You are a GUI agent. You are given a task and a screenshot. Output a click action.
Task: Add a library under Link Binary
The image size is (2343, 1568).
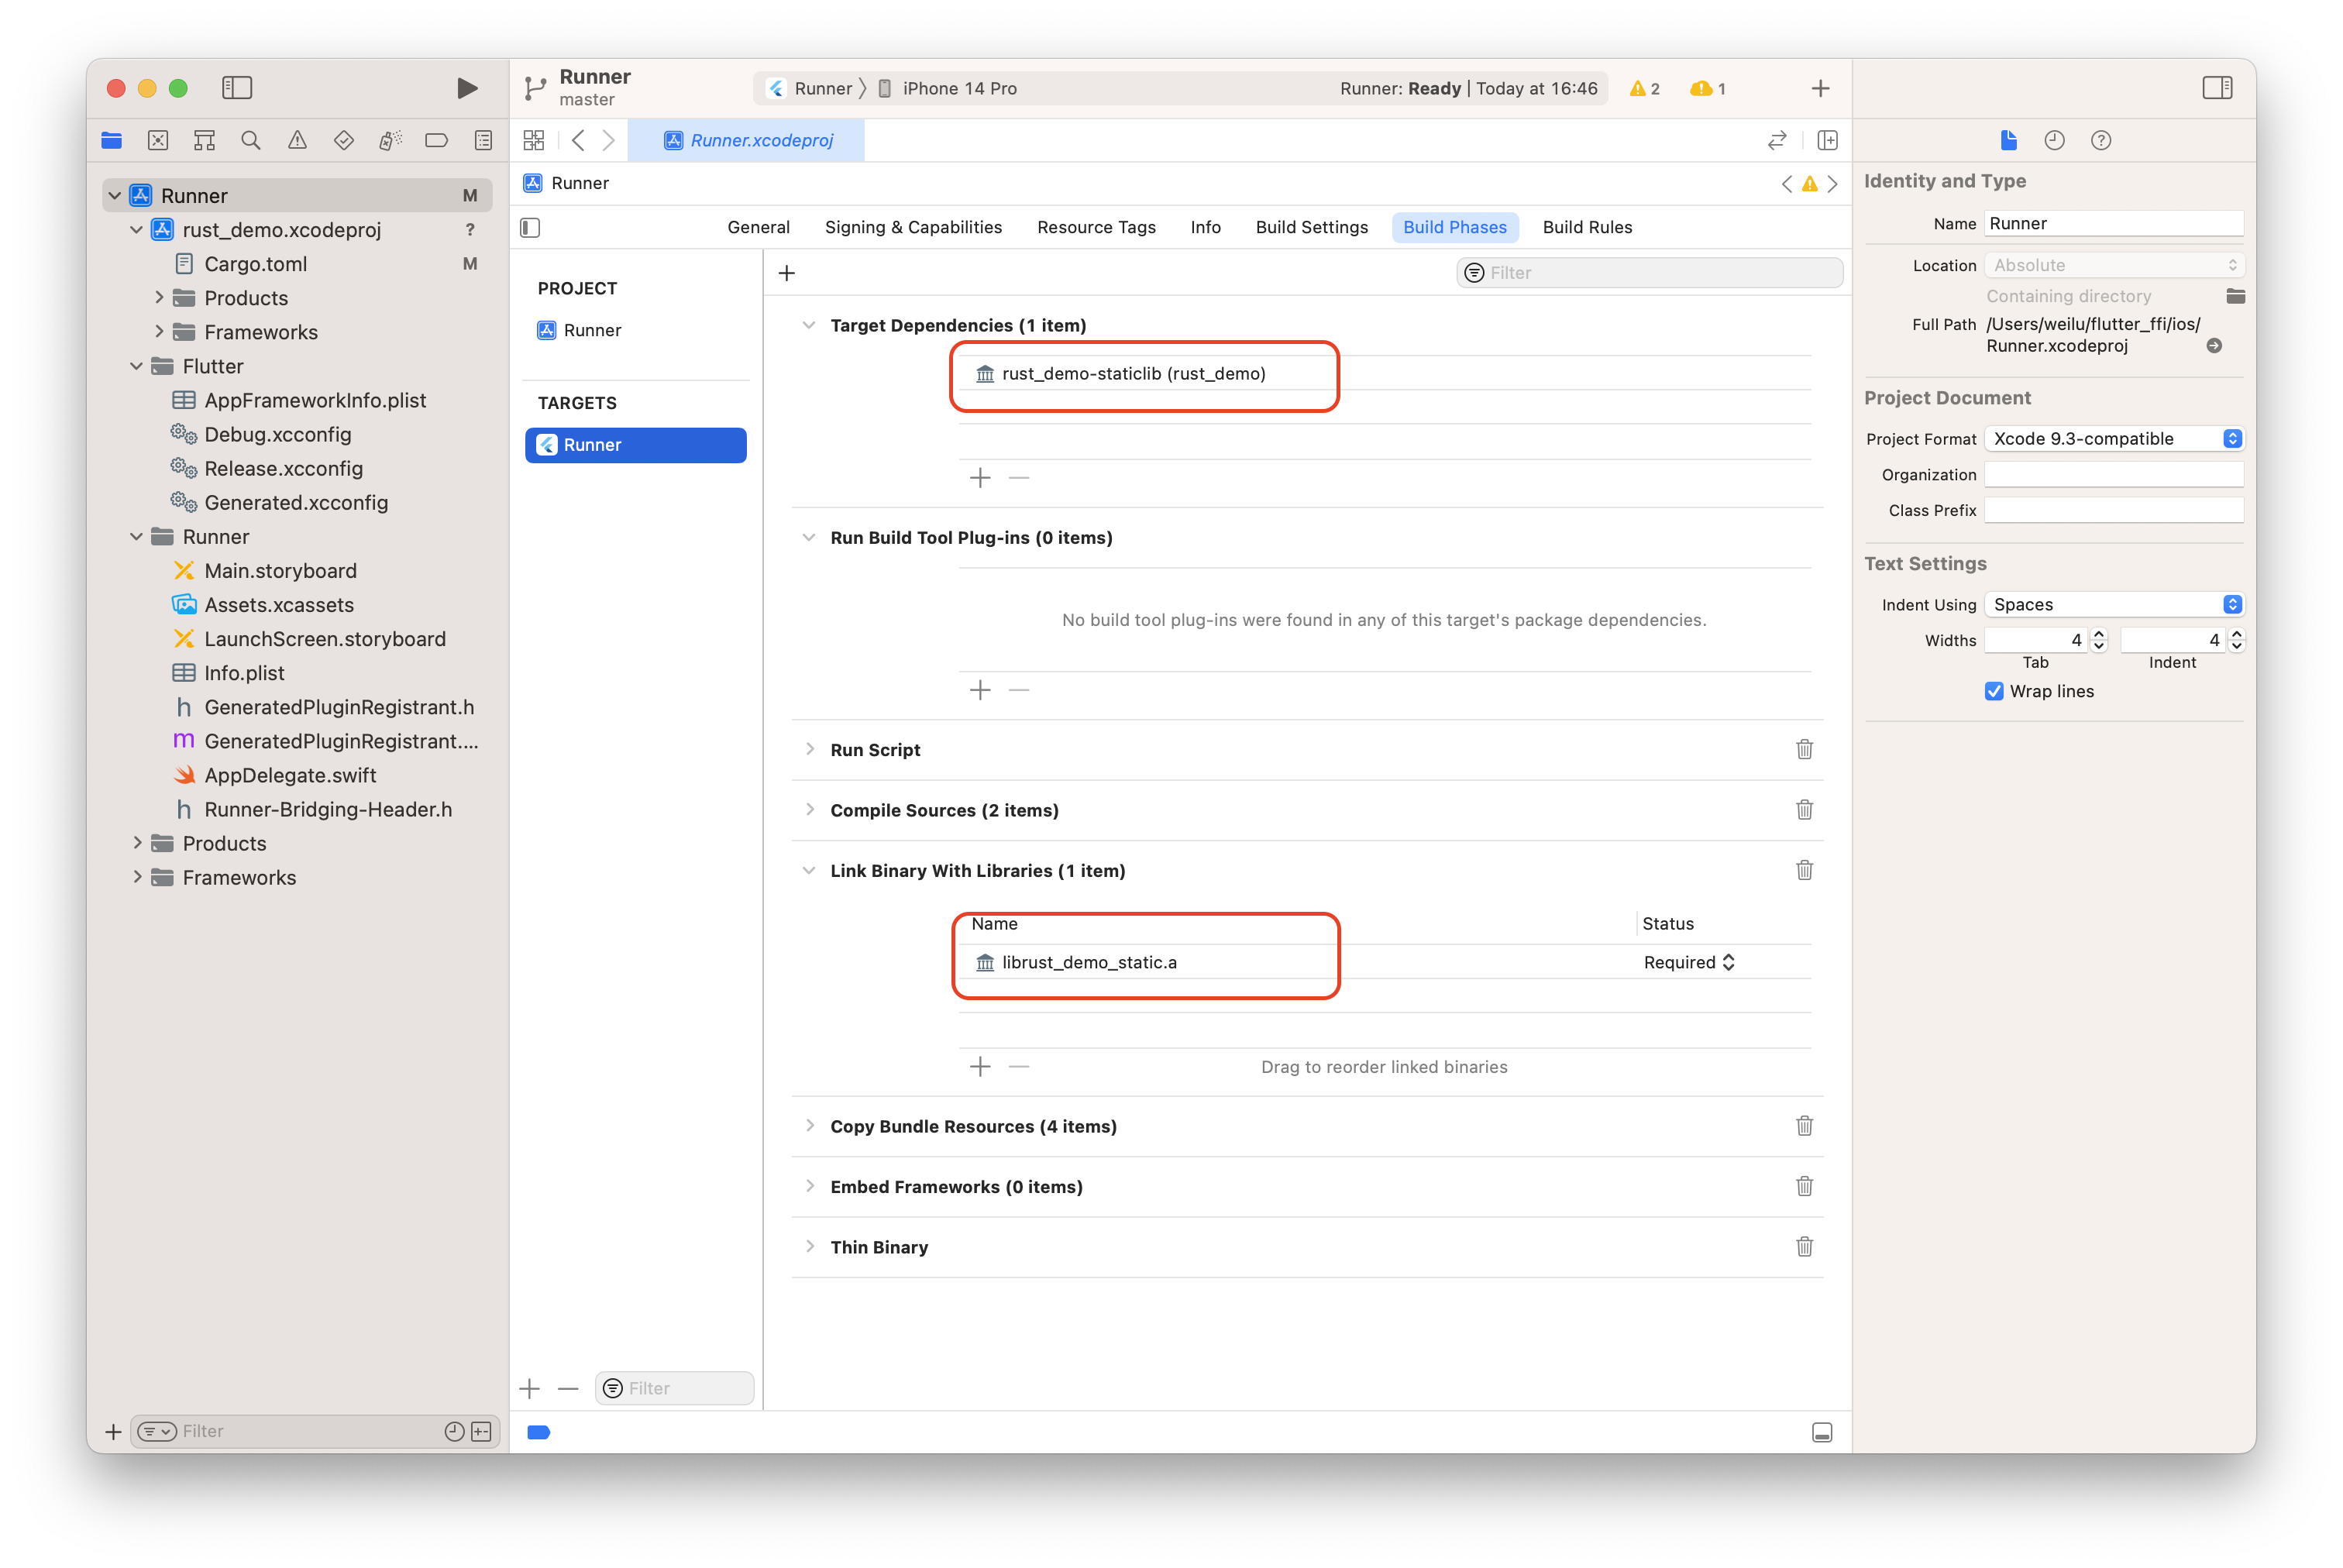point(980,1066)
